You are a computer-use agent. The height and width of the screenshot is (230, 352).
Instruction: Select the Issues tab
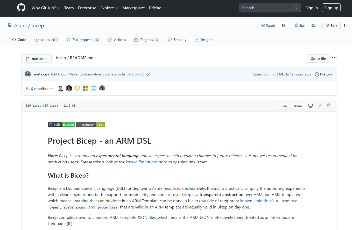pos(46,40)
